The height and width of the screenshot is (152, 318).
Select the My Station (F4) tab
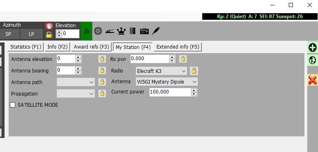click(133, 47)
